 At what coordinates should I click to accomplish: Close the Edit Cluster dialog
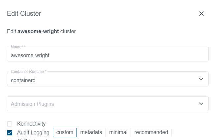coord(201,13)
